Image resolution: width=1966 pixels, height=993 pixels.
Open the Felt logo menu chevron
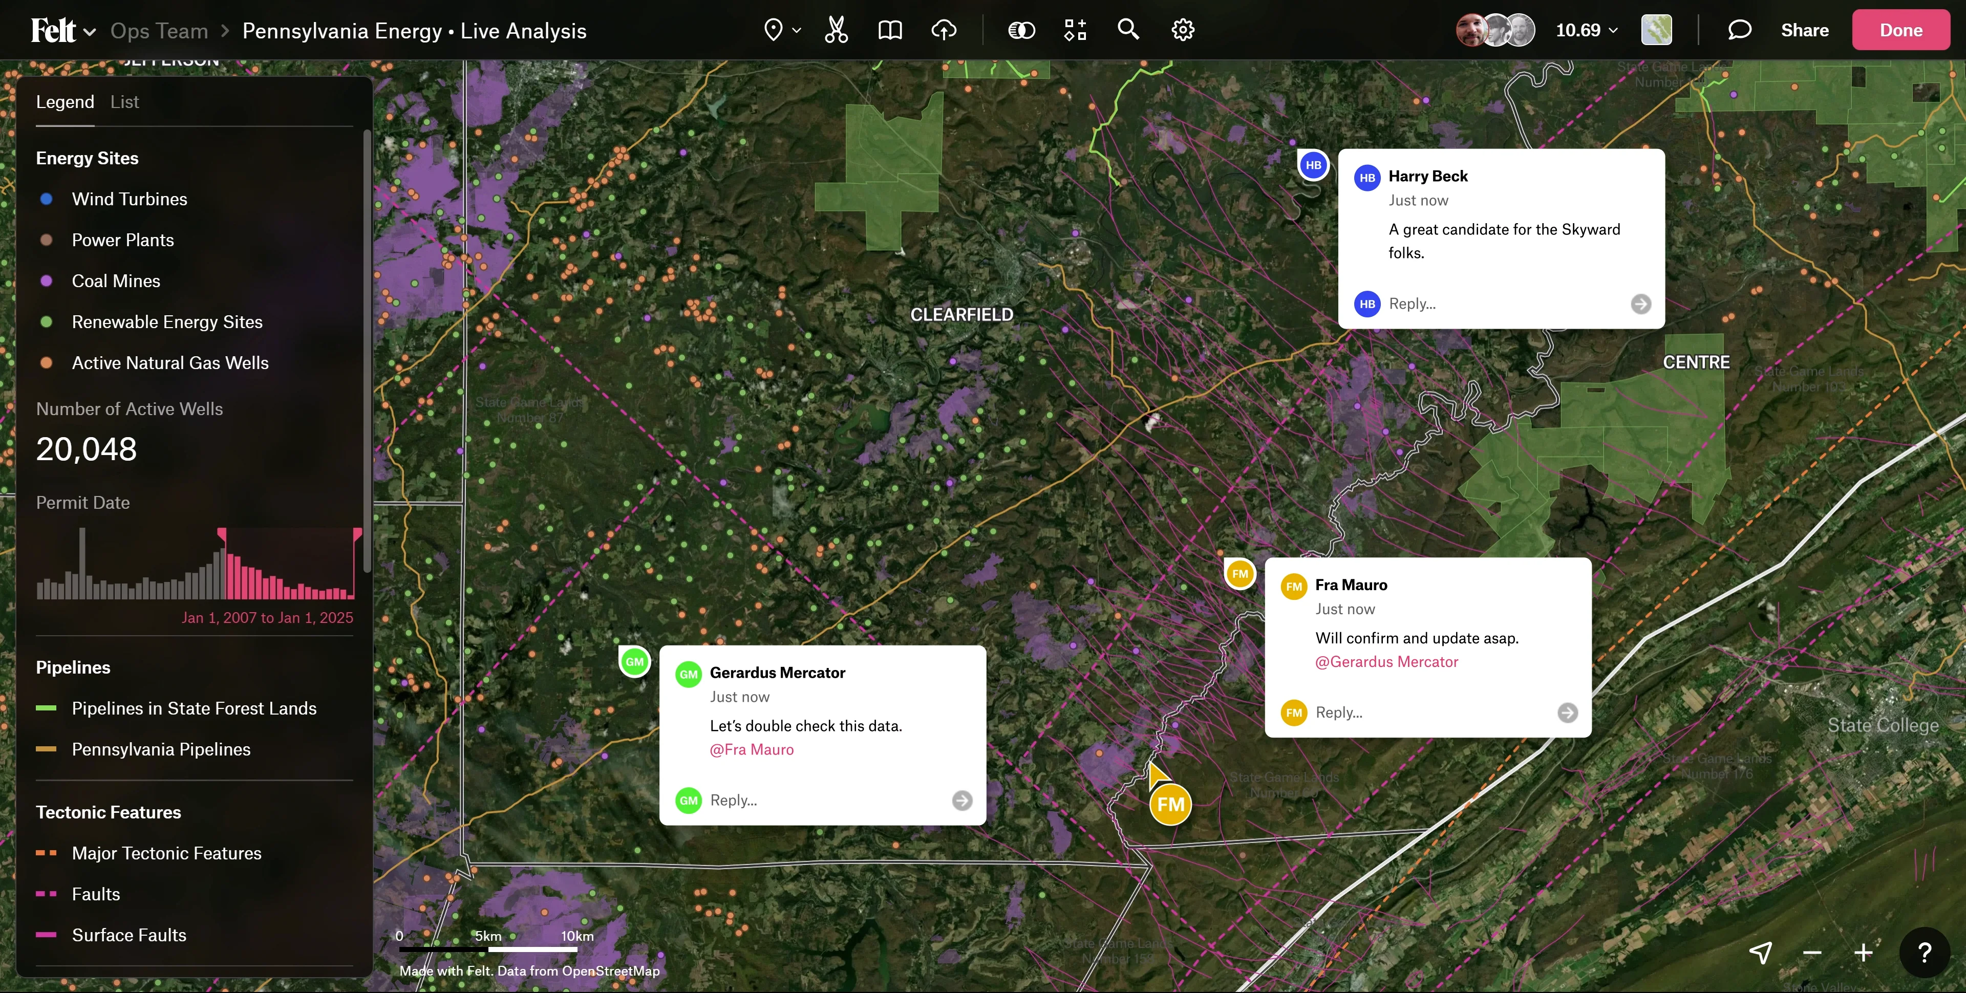click(x=90, y=32)
